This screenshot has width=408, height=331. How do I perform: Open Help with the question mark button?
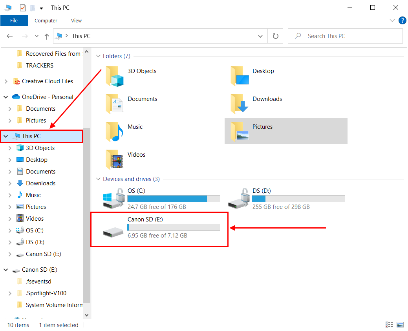coord(402,20)
